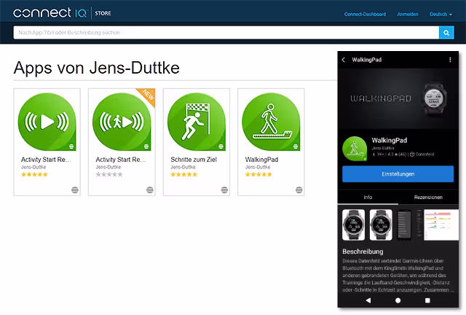The height and width of the screenshot is (315, 466).
Task: Select the Schritte zum Ziel app icon
Action: [x=197, y=122]
